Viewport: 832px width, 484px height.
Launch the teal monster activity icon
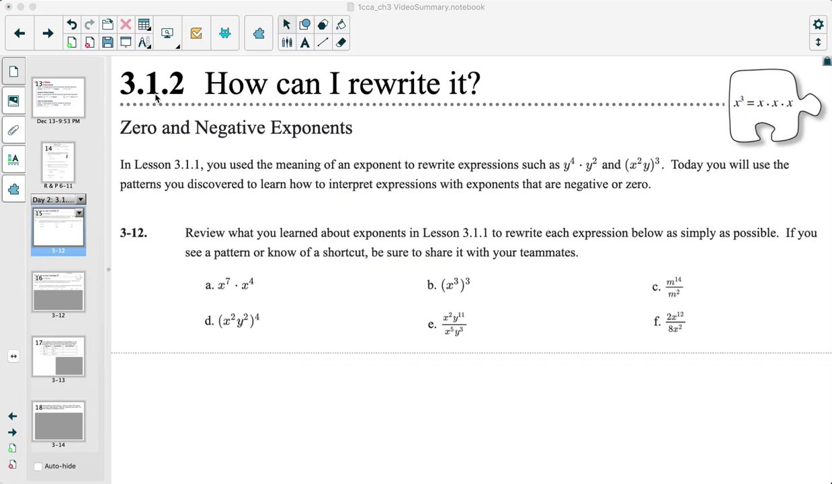225,33
